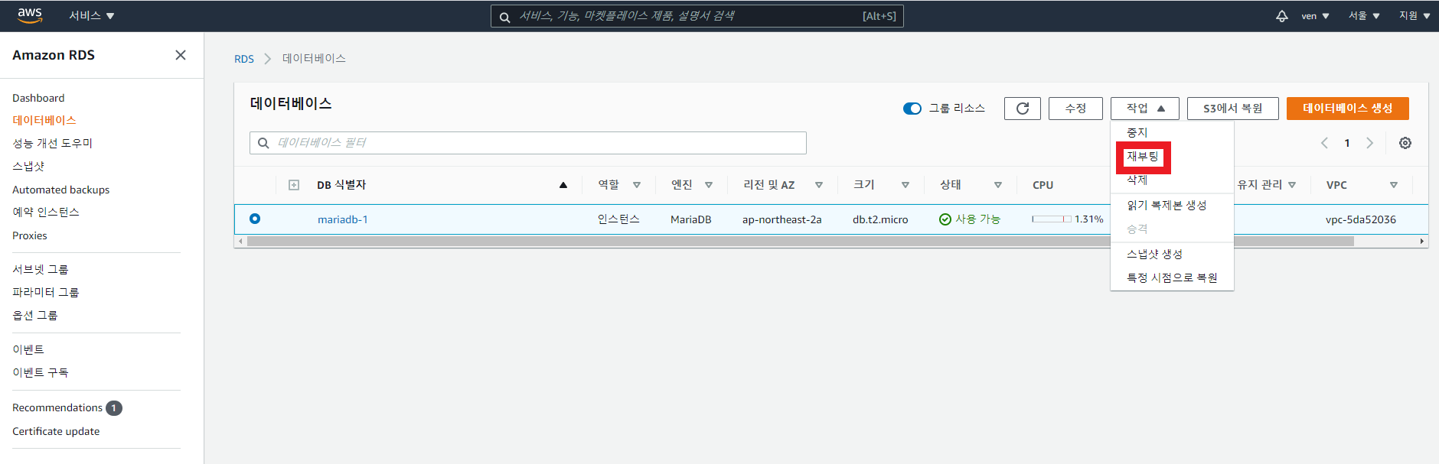1439x464 pixels.
Task: Open 파라미터 그룹 in sidebar
Action: (x=46, y=293)
